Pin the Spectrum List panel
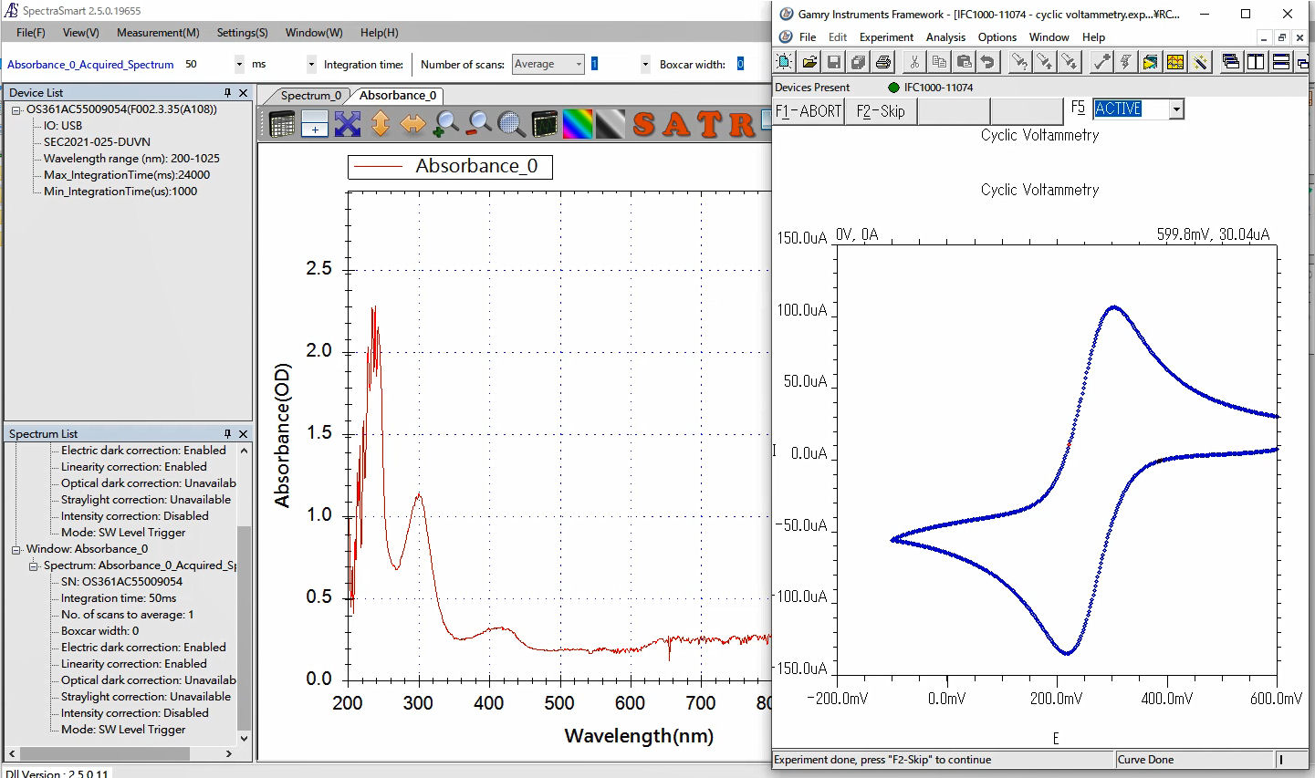 click(227, 434)
